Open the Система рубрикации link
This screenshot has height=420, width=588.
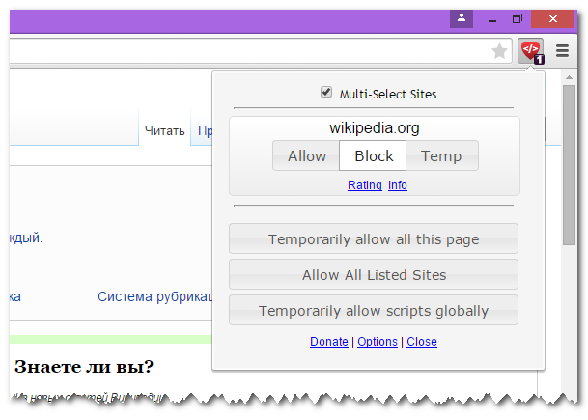[154, 296]
